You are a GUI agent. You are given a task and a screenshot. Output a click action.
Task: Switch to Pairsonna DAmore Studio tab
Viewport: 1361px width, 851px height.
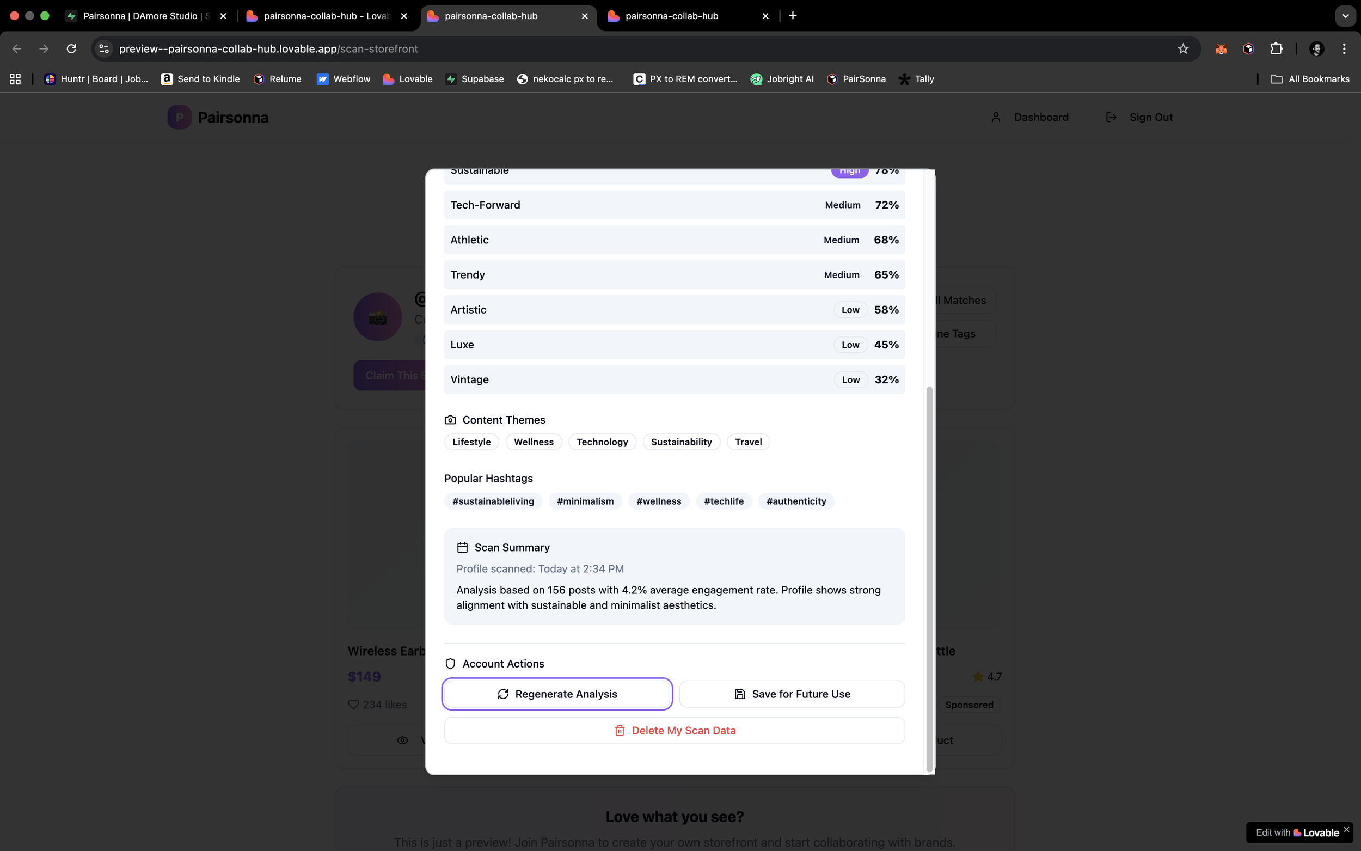tap(145, 16)
